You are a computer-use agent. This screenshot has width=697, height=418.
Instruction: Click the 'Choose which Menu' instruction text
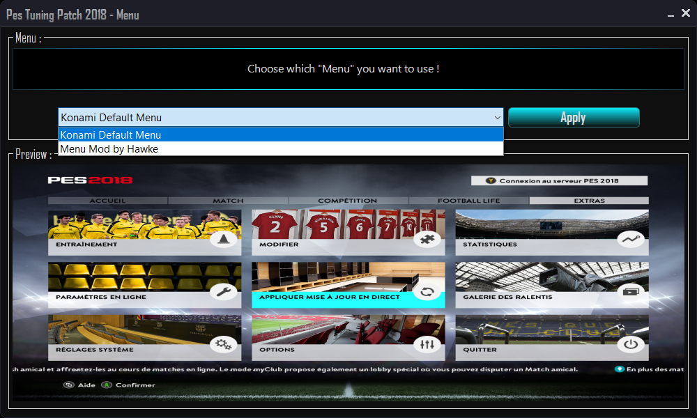[343, 69]
